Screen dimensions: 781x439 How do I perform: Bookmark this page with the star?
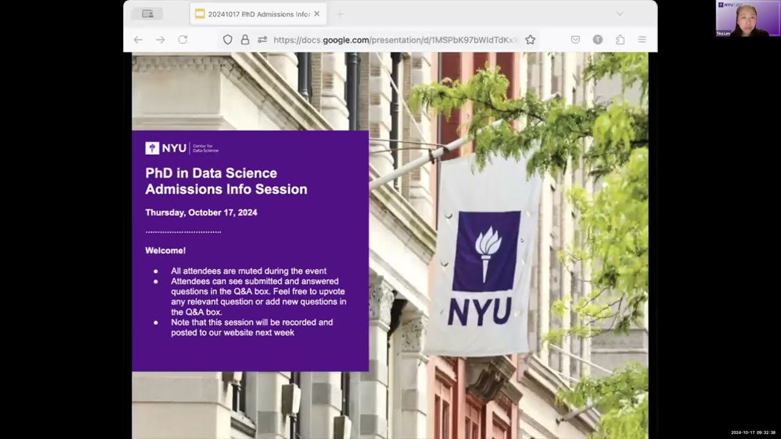pos(530,40)
